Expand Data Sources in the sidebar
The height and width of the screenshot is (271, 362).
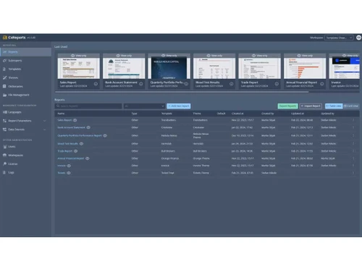click(x=45, y=129)
